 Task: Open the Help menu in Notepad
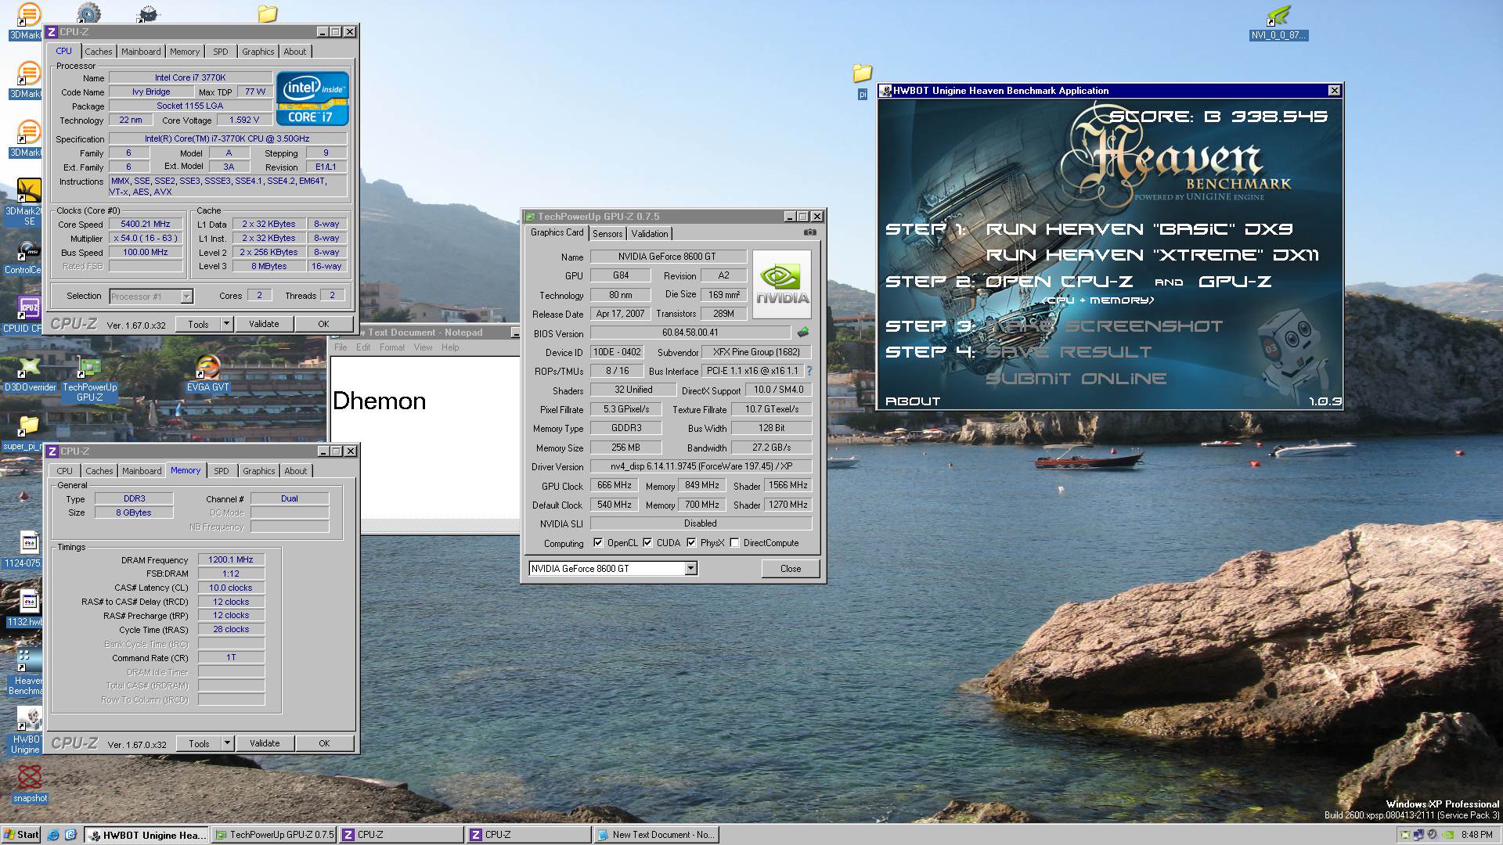click(x=450, y=347)
